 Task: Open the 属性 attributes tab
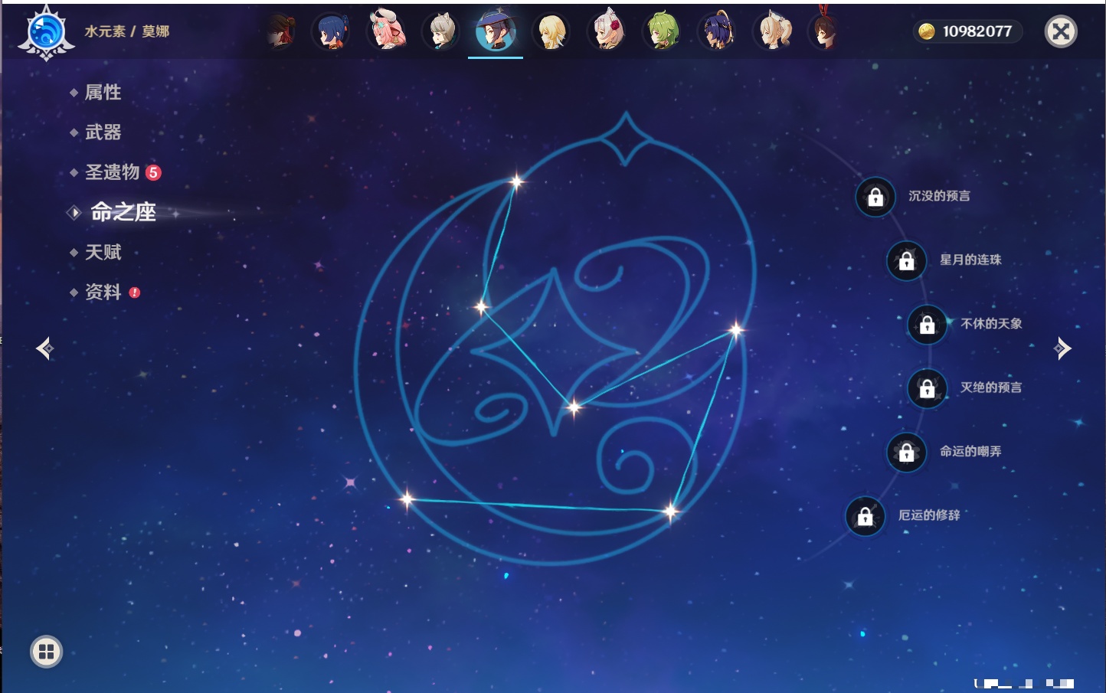pos(103,93)
